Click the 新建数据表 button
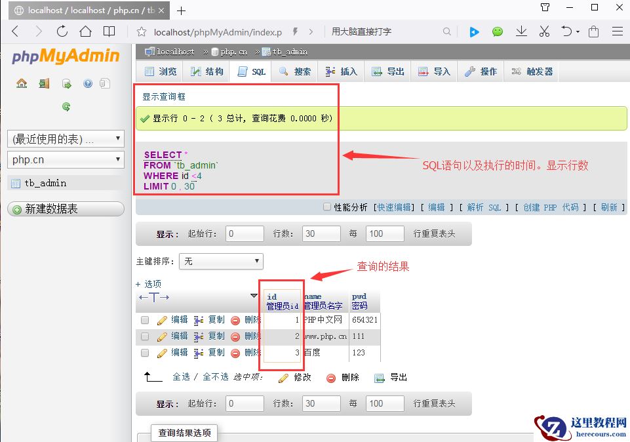Screen dimensions: 630x442 66,209
